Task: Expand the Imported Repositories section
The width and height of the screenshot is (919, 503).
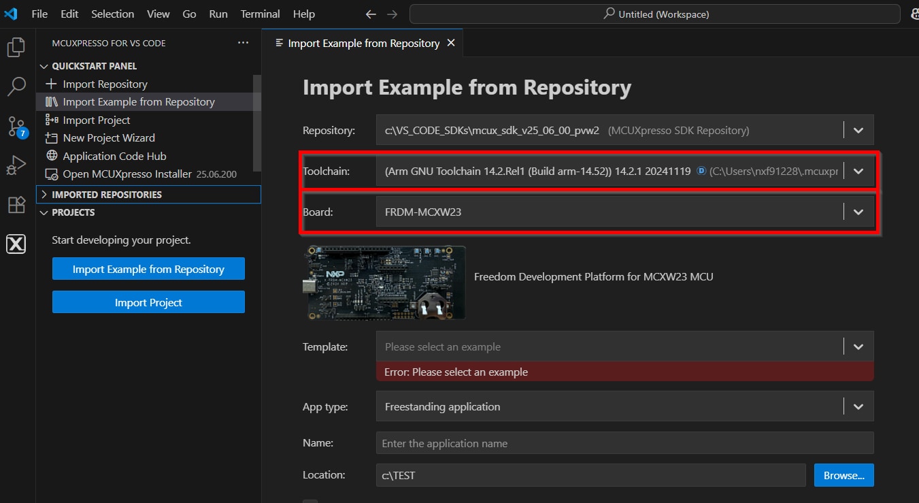Action: [x=106, y=195]
